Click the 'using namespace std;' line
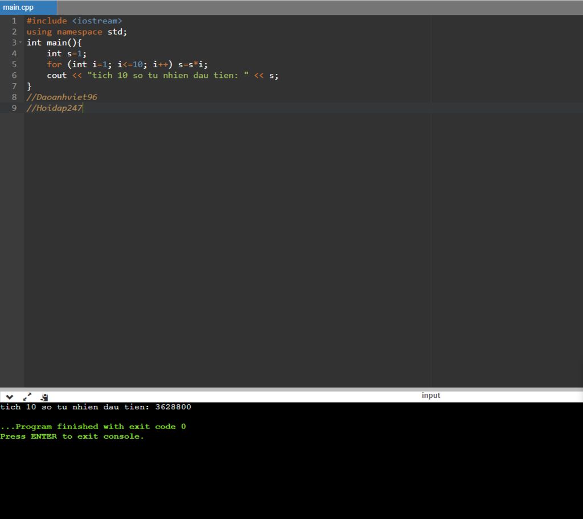Image resolution: width=583 pixels, height=519 pixels. (x=77, y=32)
